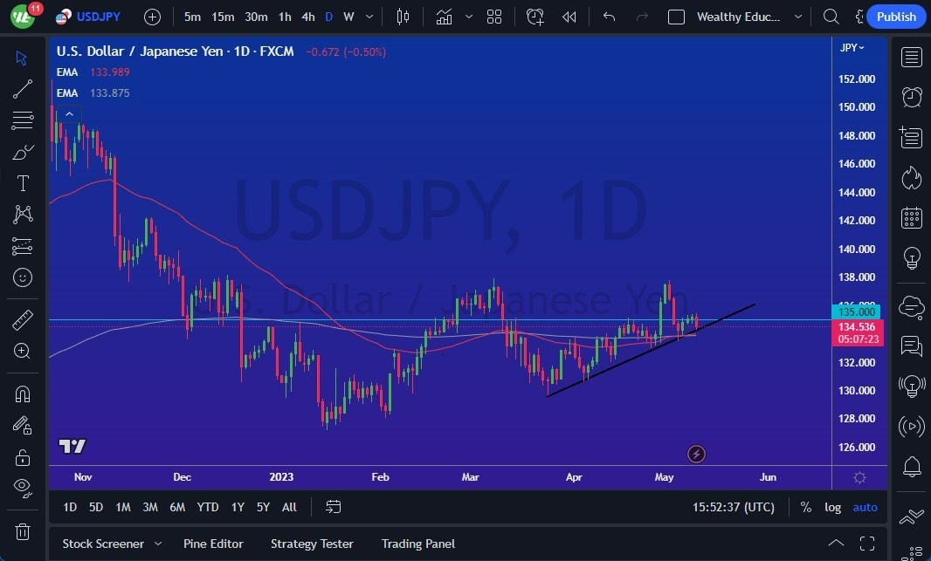
Task: Open the Alerts clock panel
Action: click(x=911, y=97)
